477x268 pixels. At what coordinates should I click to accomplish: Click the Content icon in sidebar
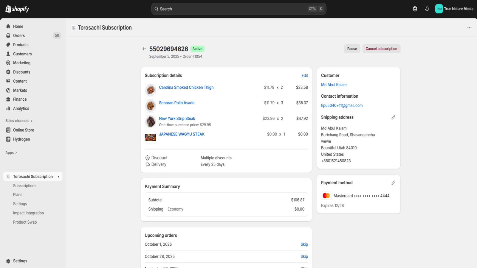coord(8,81)
